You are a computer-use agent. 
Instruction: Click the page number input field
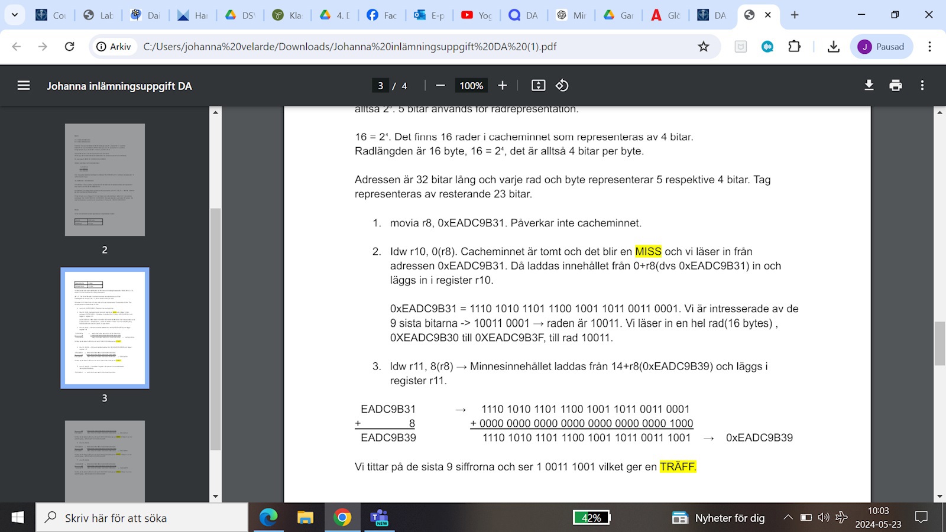tap(381, 86)
